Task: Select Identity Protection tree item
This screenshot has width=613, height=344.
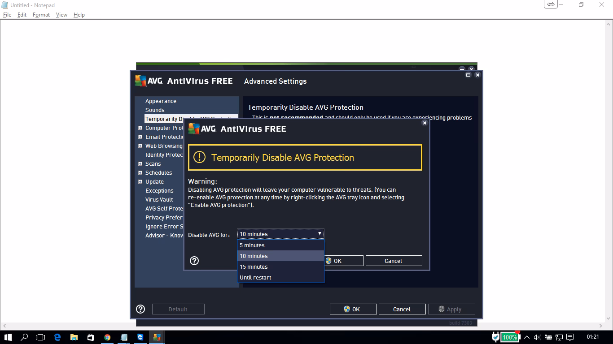Action: pos(164,155)
